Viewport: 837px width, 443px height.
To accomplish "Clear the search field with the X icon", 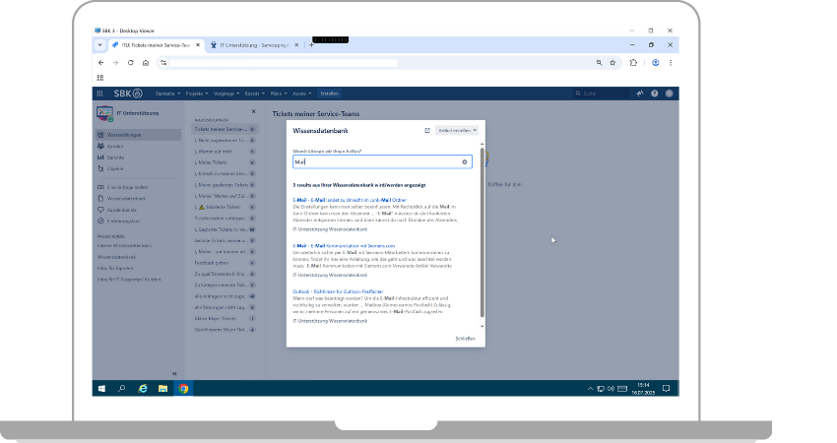I will (x=464, y=161).
